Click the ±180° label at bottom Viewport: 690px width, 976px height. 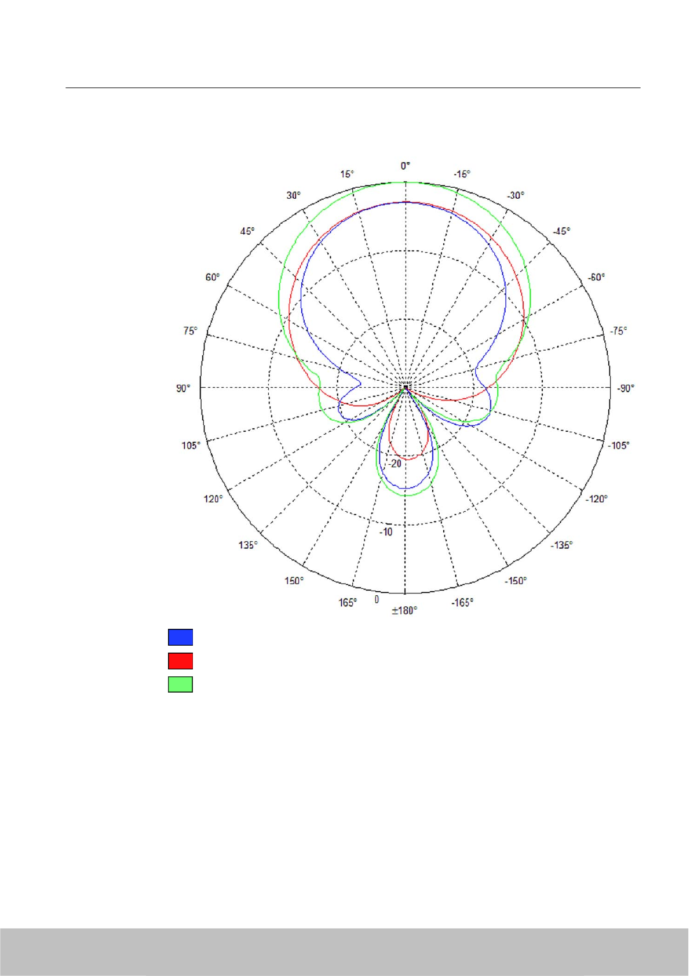404,610
